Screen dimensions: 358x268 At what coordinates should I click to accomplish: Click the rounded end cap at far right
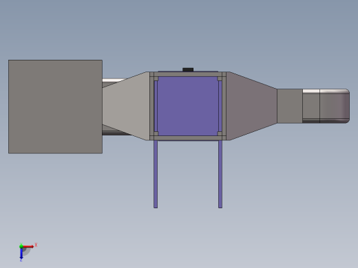[x=335, y=106]
